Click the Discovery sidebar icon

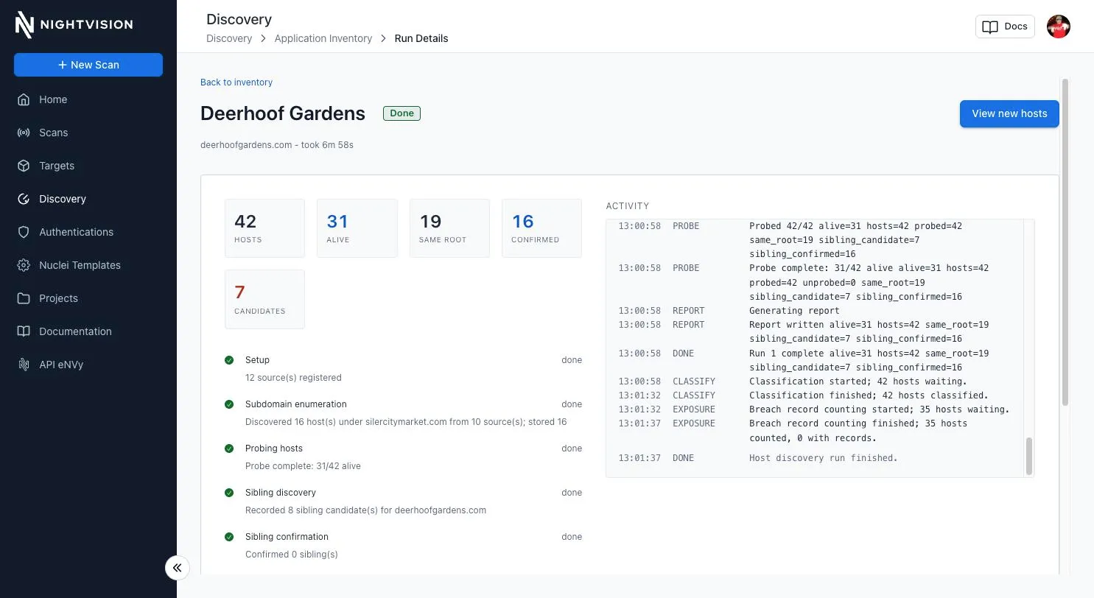(x=24, y=199)
